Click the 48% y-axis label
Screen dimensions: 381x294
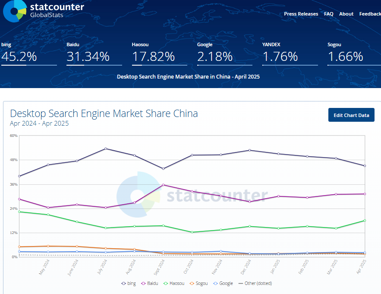(14, 160)
